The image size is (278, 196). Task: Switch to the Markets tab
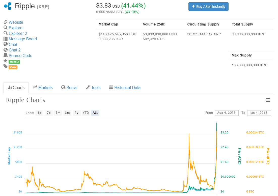[43, 88]
